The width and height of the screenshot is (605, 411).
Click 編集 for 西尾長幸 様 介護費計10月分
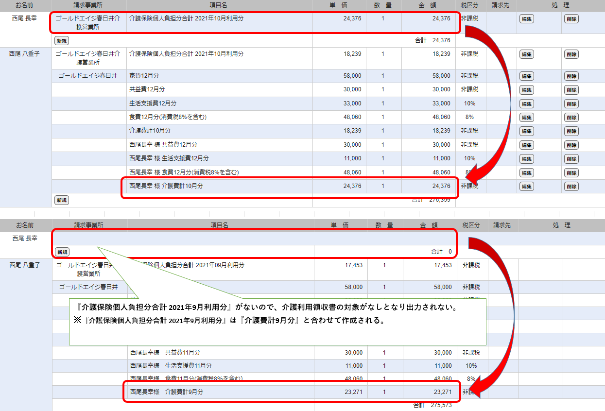(526, 187)
